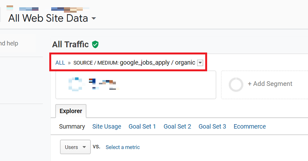Click the reports and help search field
The image size is (308, 161).
15,43
